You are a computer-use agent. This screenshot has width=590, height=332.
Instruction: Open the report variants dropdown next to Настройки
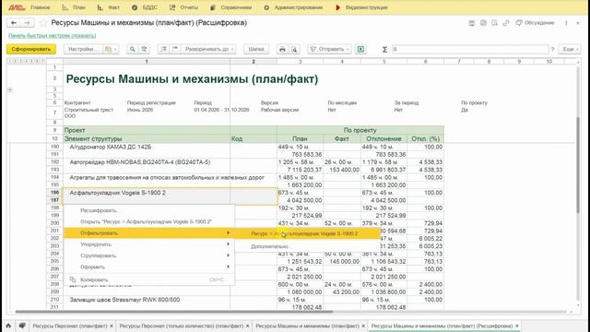(111, 49)
